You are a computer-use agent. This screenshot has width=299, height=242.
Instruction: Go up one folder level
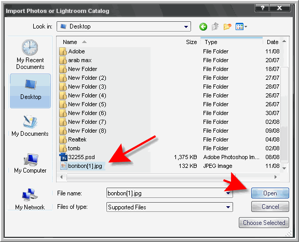coord(215,26)
